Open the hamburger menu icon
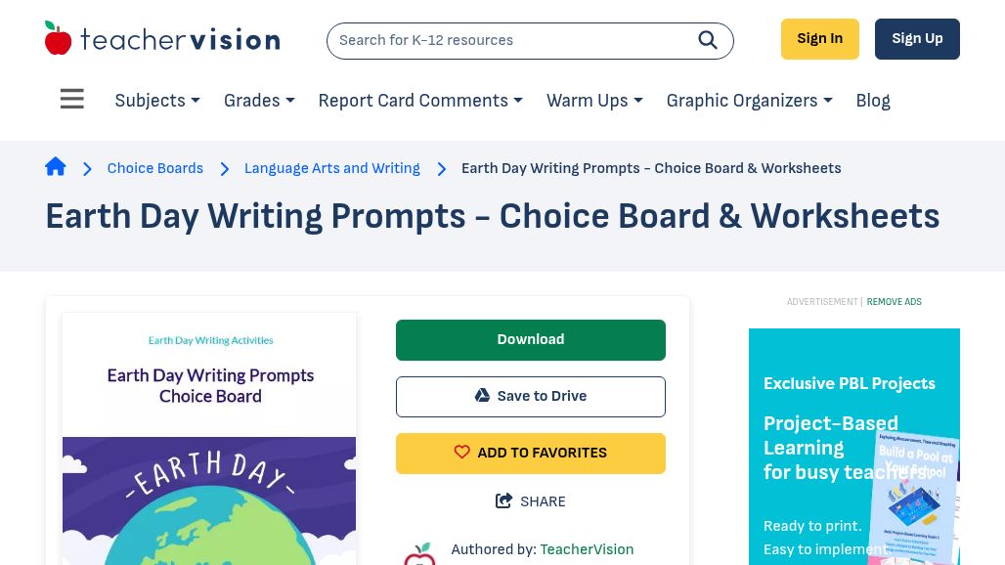1005x565 pixels. [72, 100]
